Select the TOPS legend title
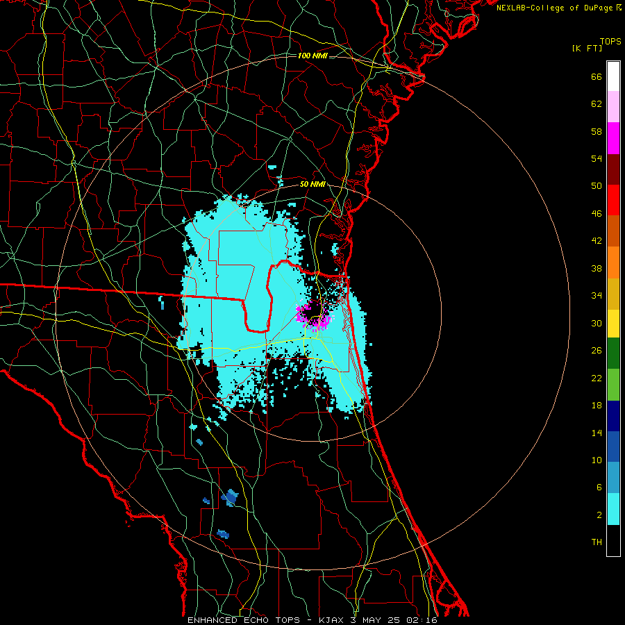The height and width of the screenshot is (625, 625). (610, 42)
